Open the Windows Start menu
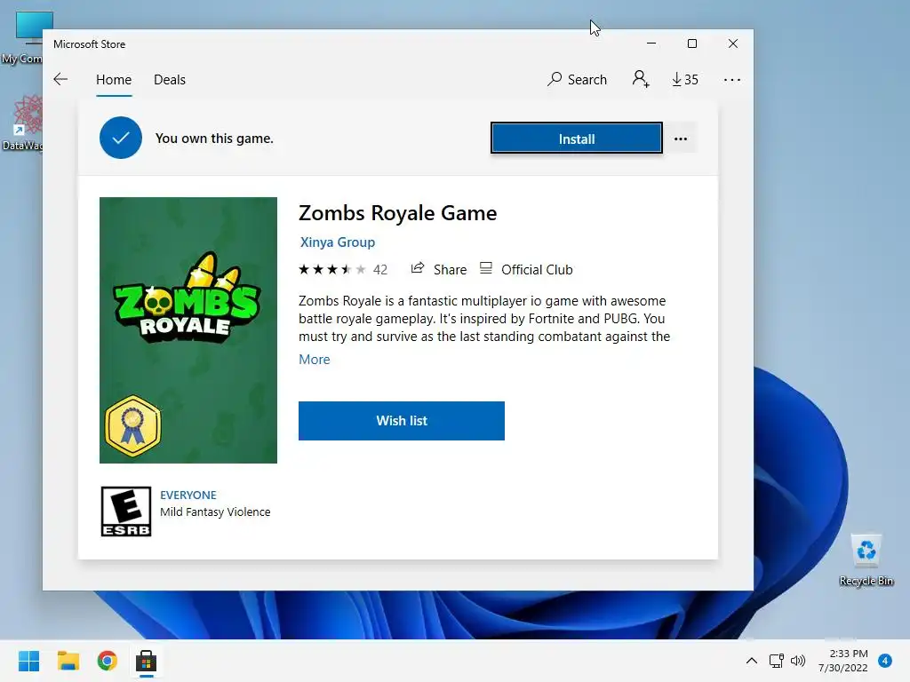Image resolution: width=910 pixels, height=682 pixels. (29, 661)
